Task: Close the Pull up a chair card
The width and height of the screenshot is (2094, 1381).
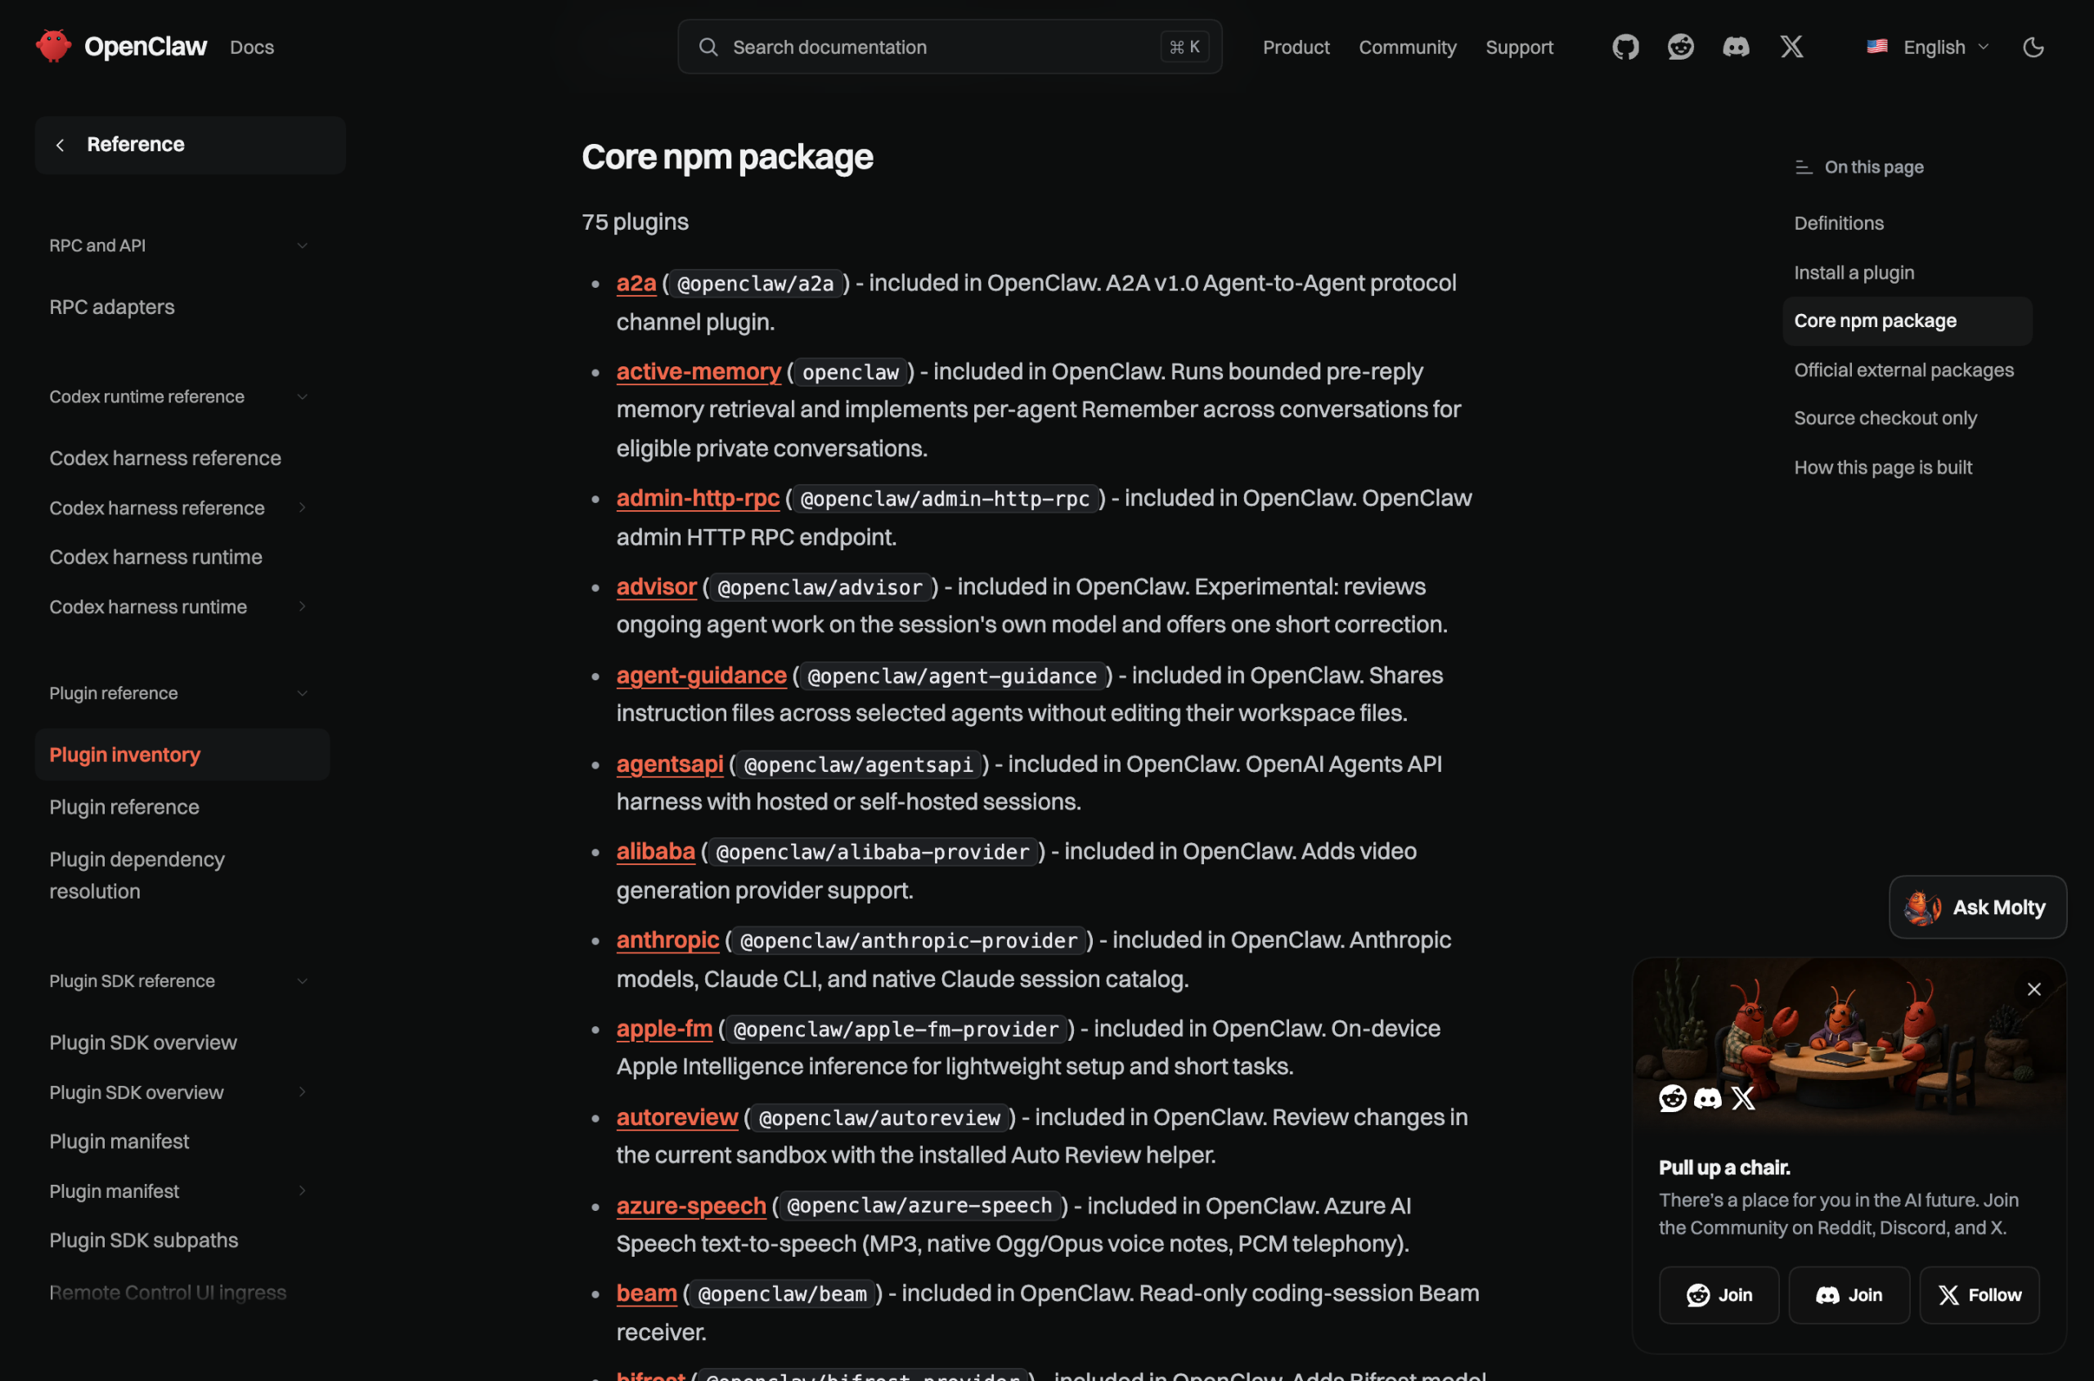Action: [2034, 989]
